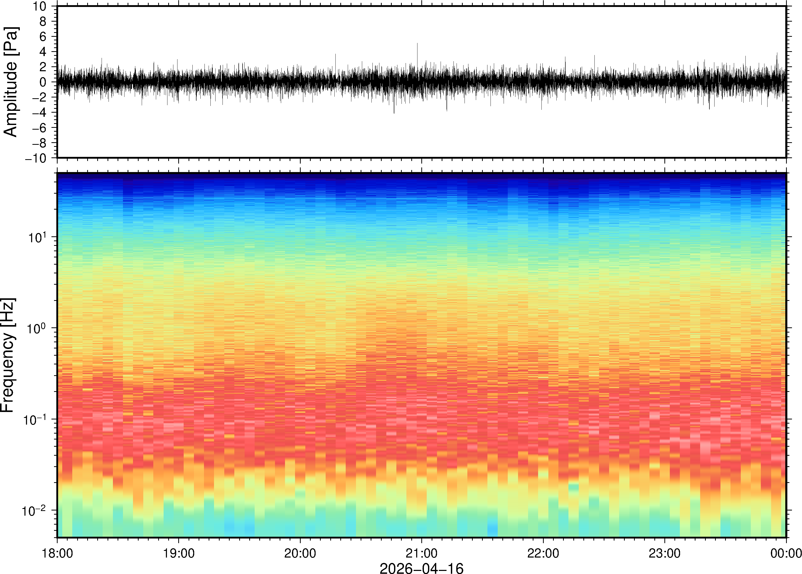The height and width of the screenshot is (574, 802).
Task: Click the amplitude tick label 6
Action: (x=43, y=37)
